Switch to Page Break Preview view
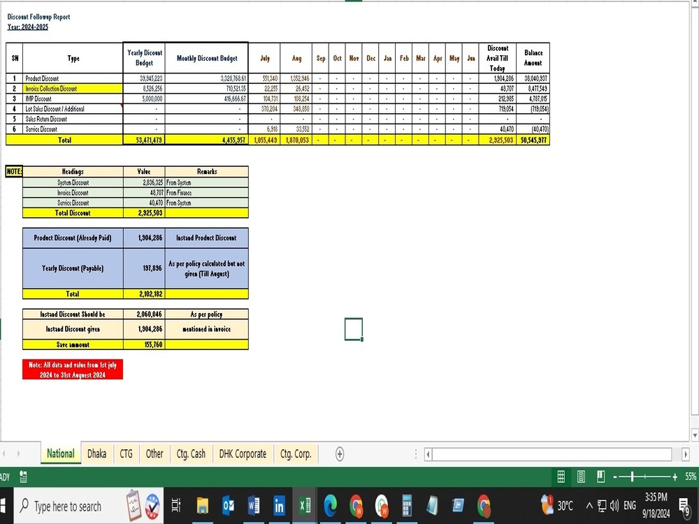This screenshot has width=699, height=524. [601, 476]
